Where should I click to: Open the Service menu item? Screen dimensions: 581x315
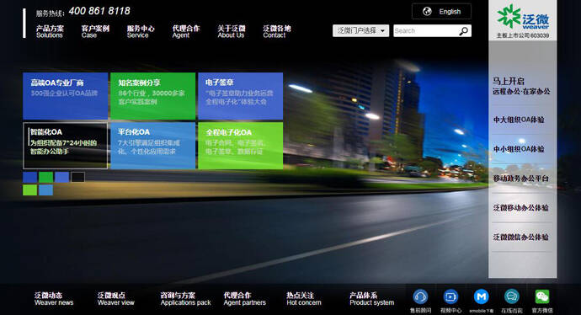[x=141, y=31]
